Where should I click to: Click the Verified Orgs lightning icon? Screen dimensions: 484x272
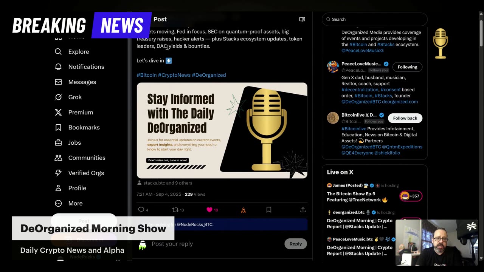[x=58, y=173]
